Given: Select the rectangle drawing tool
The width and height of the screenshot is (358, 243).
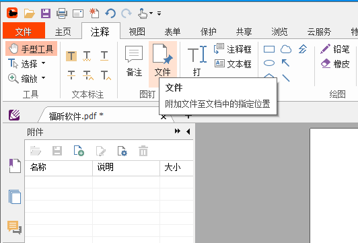Looking at the screenshot, I should point(269,49).
